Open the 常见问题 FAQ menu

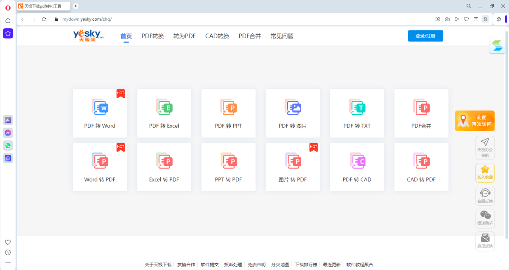pos(281,36)
